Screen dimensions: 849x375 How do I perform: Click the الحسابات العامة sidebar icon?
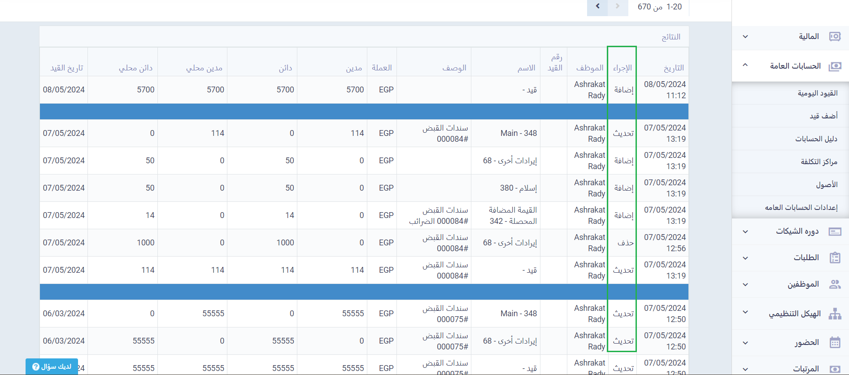[x=835, y=66]
